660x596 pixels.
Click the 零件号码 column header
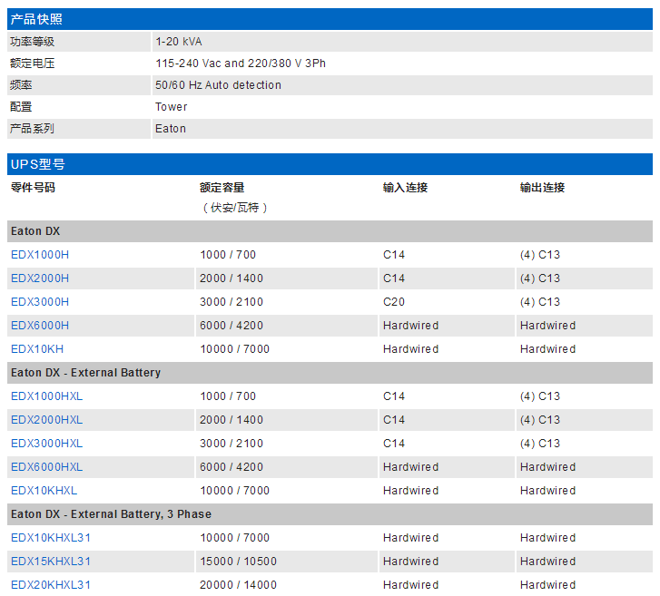point(33,188)
